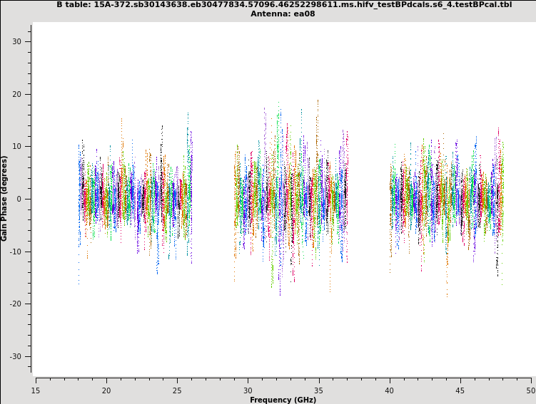Click the -20 tick label on y-axis

pos(16,304)
